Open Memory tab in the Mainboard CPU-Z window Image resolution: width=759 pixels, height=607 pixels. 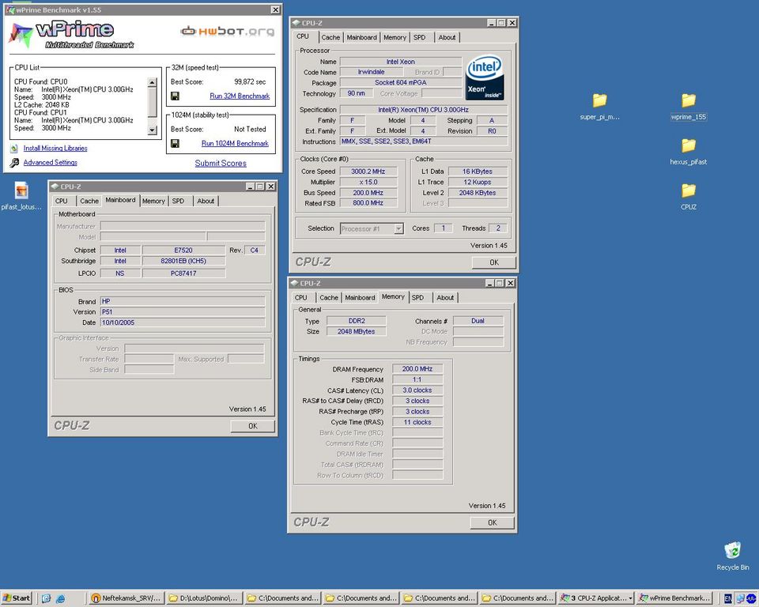point(153,201)
